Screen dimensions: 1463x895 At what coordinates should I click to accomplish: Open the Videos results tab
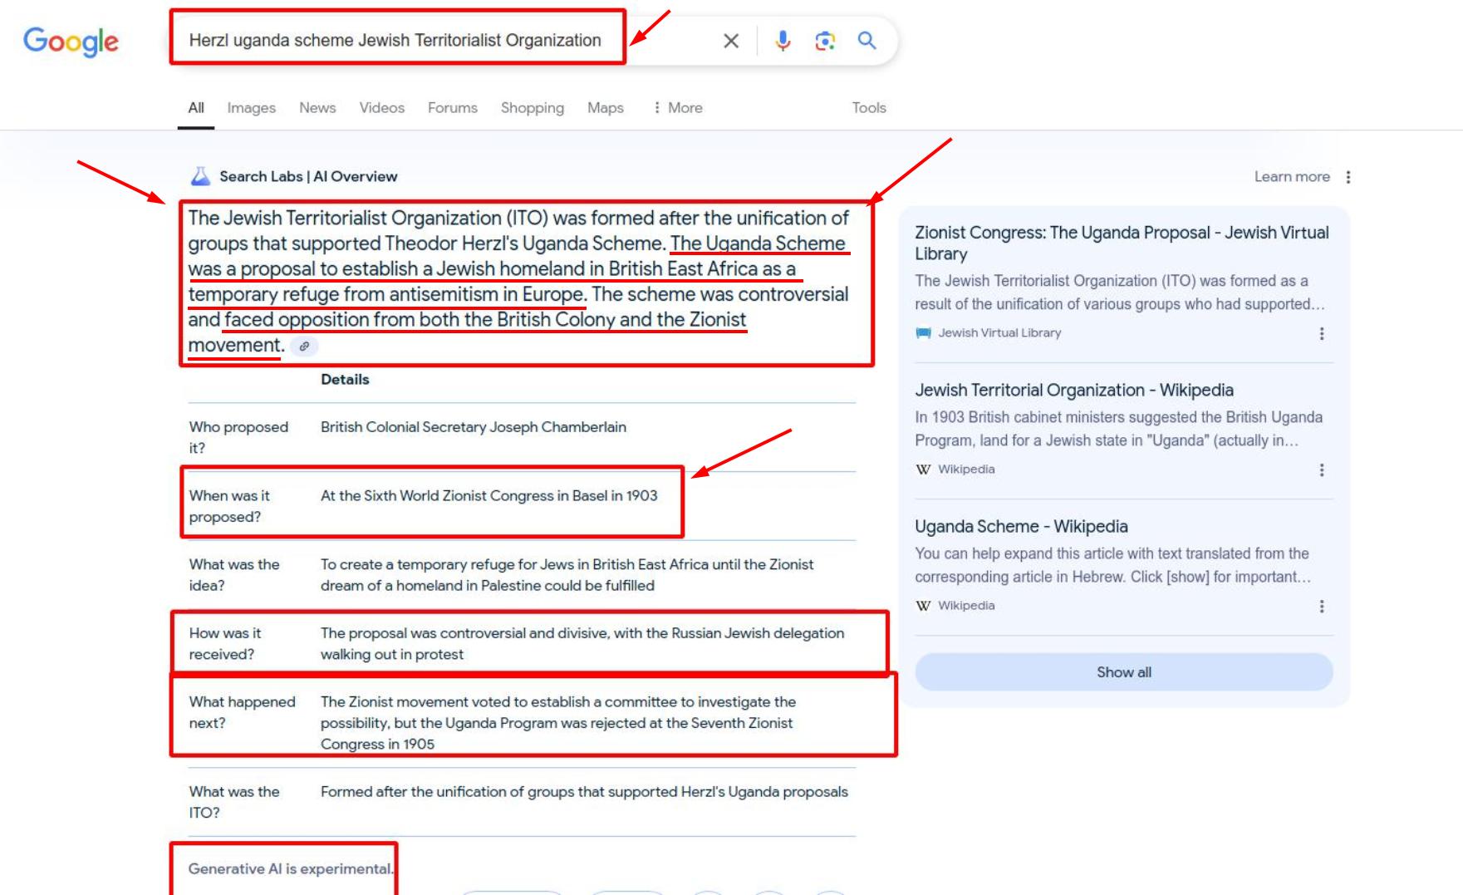pos(381,108)
